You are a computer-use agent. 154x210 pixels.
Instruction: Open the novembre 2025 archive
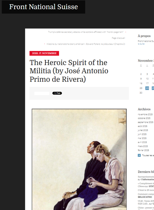(145, 114)
